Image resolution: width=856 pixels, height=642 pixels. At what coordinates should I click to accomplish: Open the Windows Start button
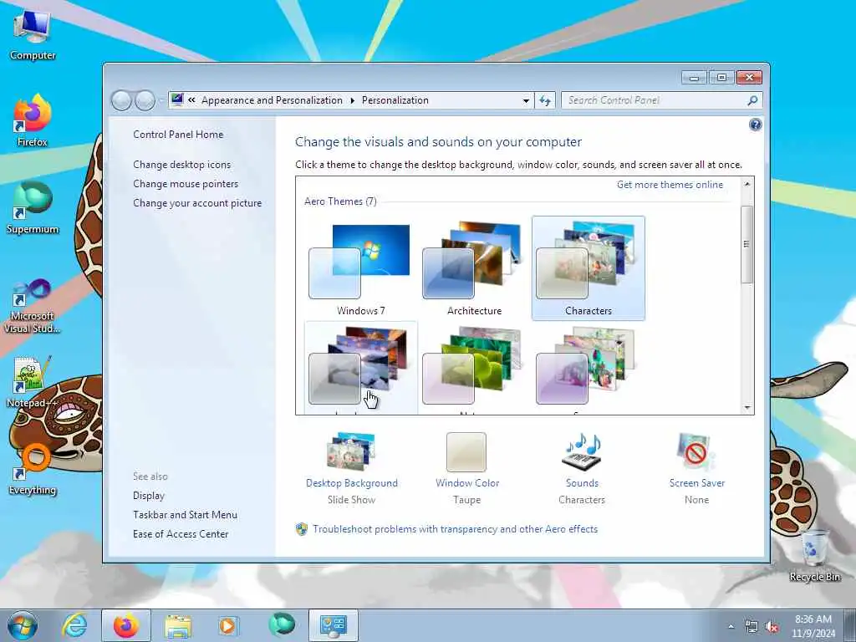23,625
